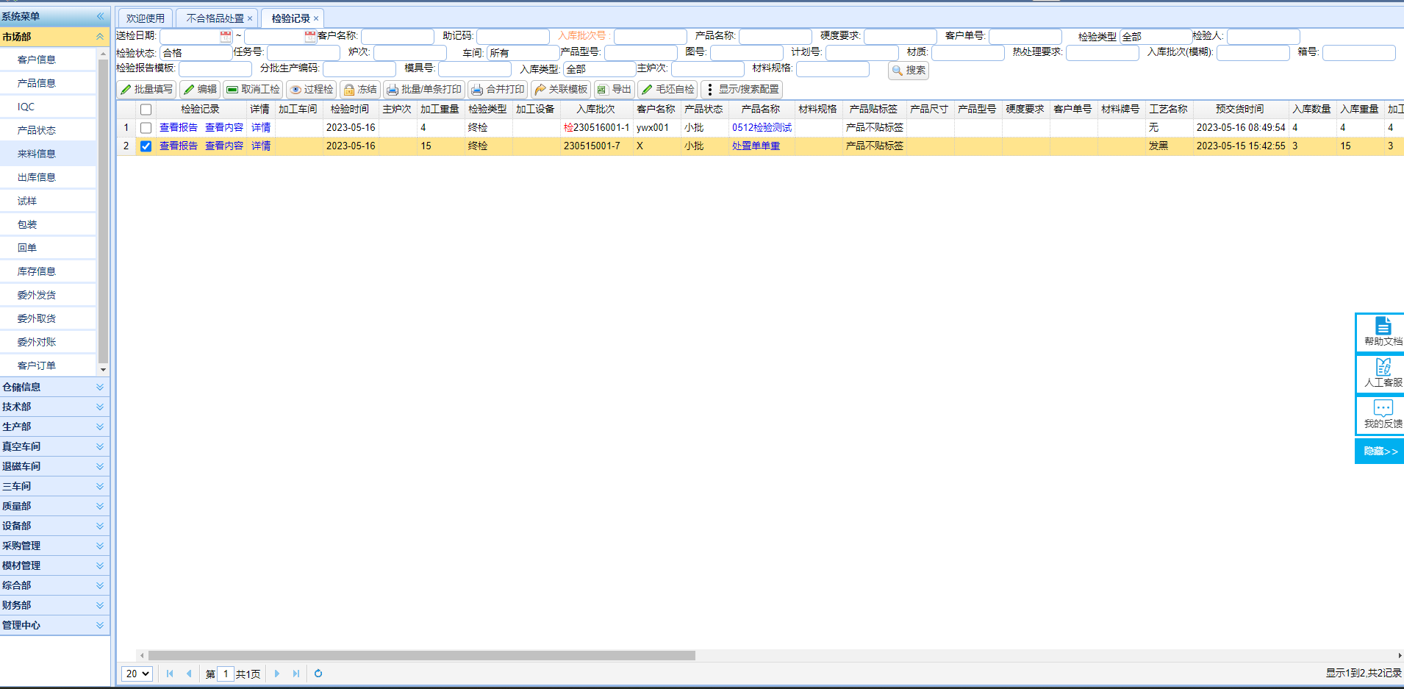The width and height of the screenshot is (1404, 689).
Task: Click the 隐藏>> button
Action: (1380, 451)
